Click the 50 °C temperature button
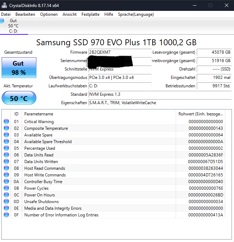The image size is (234, 242). click(x=19, y=98)
